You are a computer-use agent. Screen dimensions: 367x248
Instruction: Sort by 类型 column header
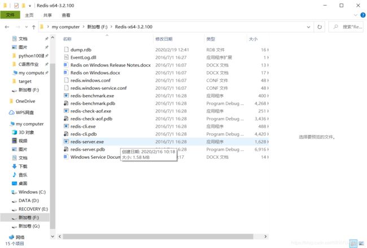click(x=211, y=39)
